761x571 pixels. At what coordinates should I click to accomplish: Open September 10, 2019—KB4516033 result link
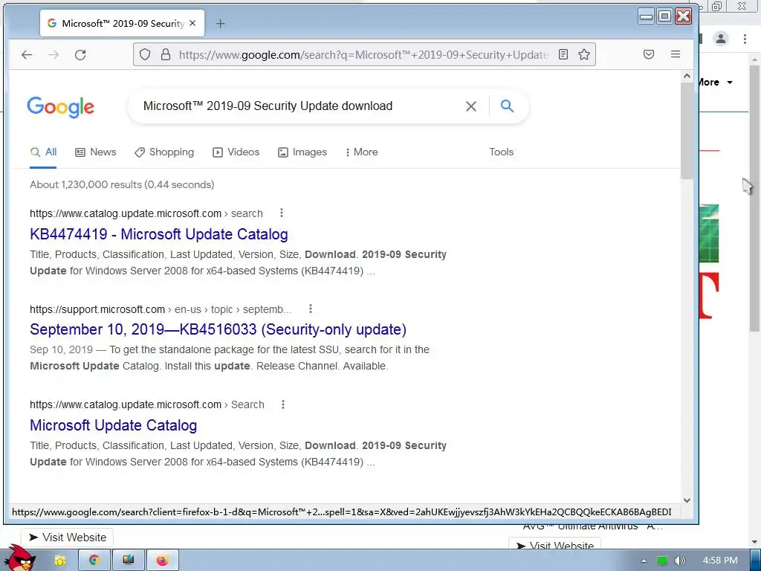pyautogui.click(x=218, y=329)
